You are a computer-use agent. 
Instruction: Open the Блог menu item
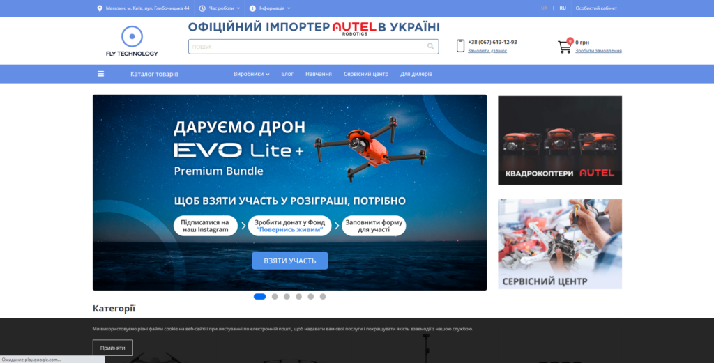287,74
